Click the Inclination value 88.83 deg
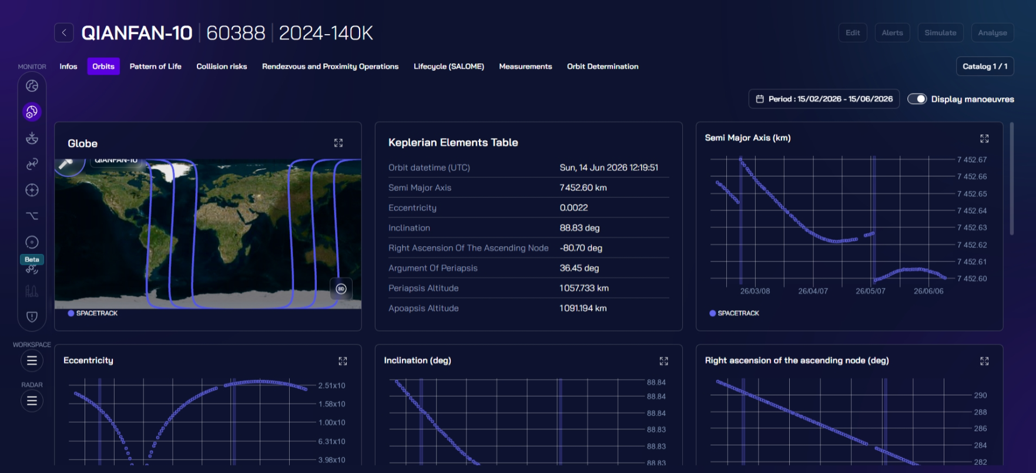Viewport: 1036px width, 473px height. [x=579, y=228]
